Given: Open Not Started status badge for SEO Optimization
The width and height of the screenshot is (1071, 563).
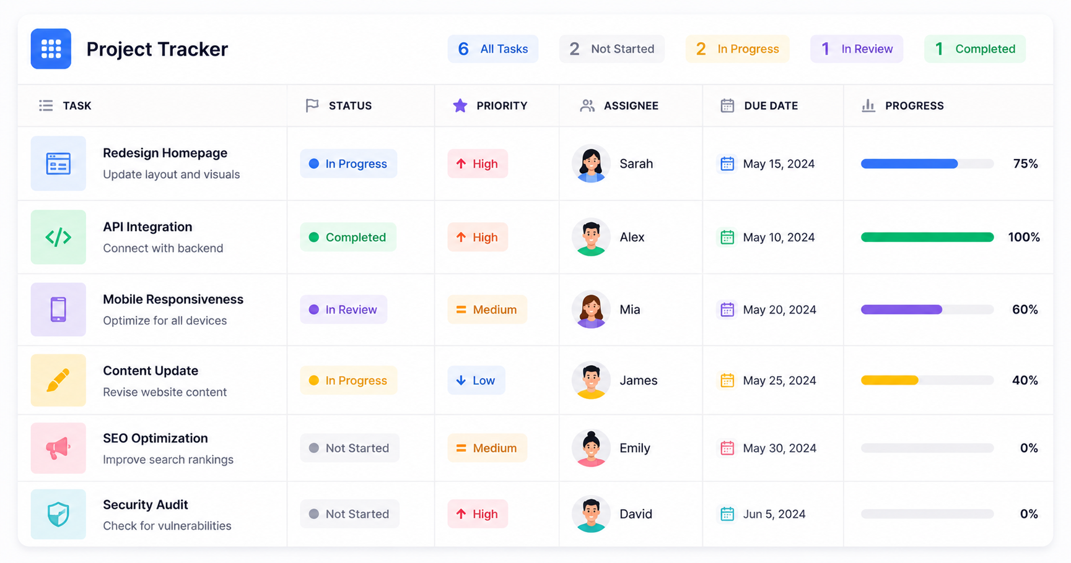Looking at the screenshot, I should tap(350, 448).
